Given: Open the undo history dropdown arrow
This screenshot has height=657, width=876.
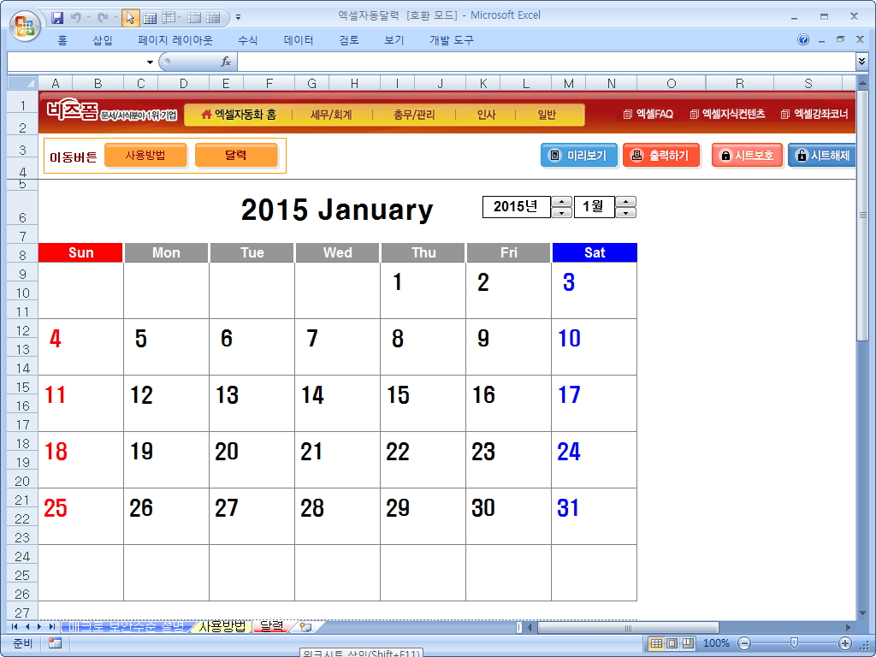Looking at the screenshot, I should 88,18.
